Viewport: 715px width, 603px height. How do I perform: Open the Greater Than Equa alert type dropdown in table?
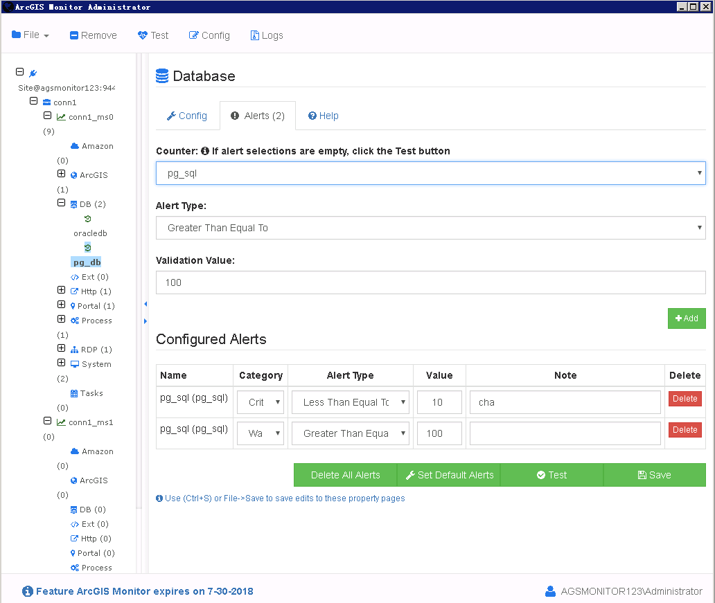[x=350, y=433]
